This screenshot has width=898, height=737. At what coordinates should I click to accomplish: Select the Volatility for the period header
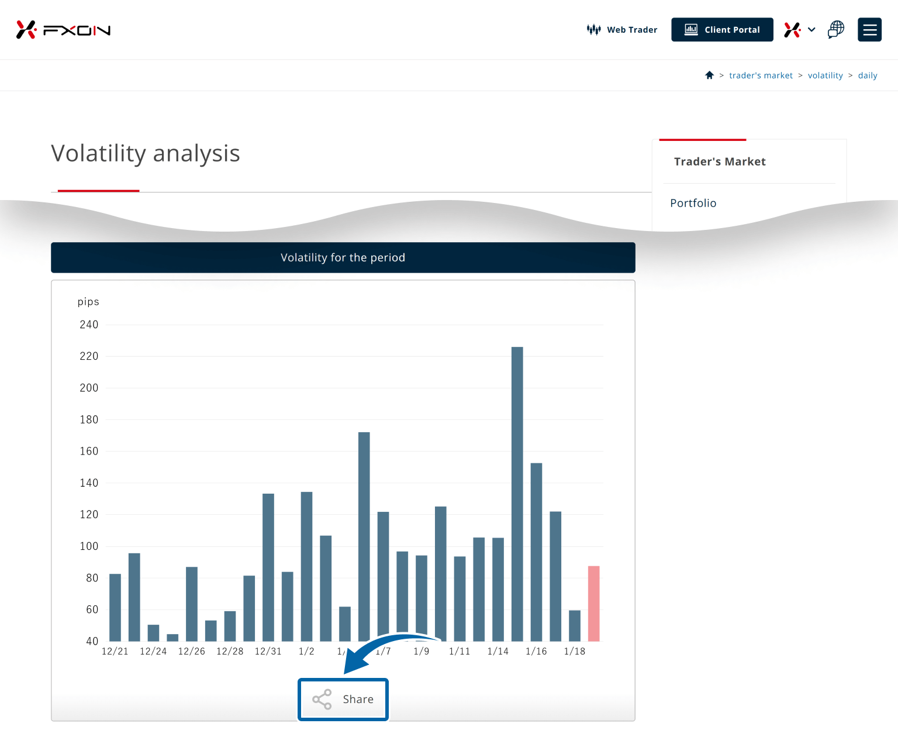[343, 258]
